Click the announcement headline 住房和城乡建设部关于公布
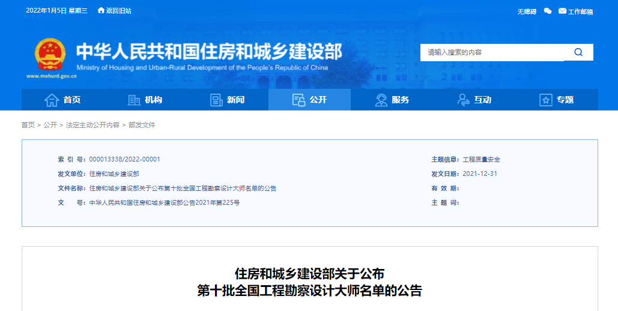 [309, 274]
